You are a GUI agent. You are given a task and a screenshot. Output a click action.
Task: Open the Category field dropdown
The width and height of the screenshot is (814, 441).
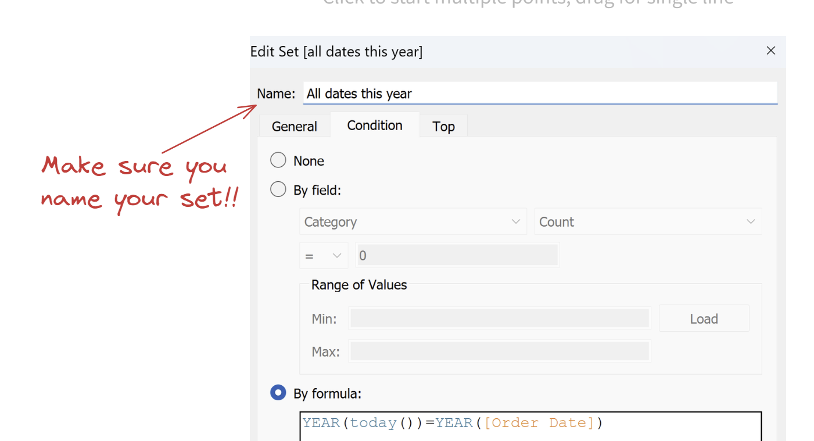413,222
